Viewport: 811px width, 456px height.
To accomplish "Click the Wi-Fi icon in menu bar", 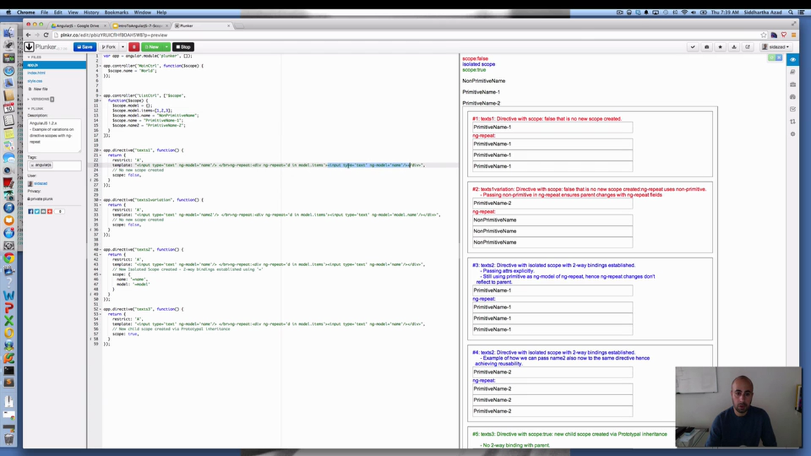I will 684,12.
